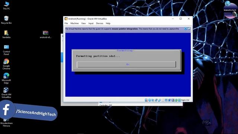Click the Right Ctrl host key label
The height and width of the screenshot is (134, 238).
(185, 100)
